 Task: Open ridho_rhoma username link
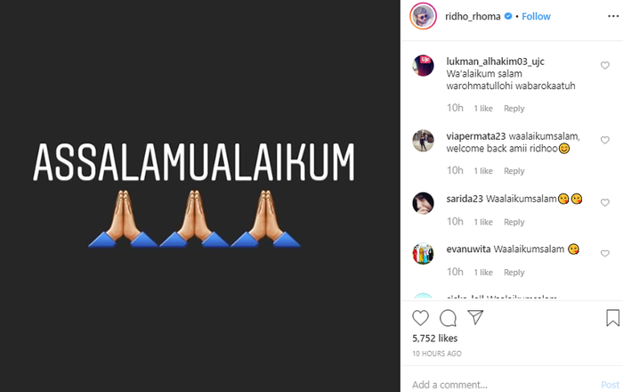(473, 16)
